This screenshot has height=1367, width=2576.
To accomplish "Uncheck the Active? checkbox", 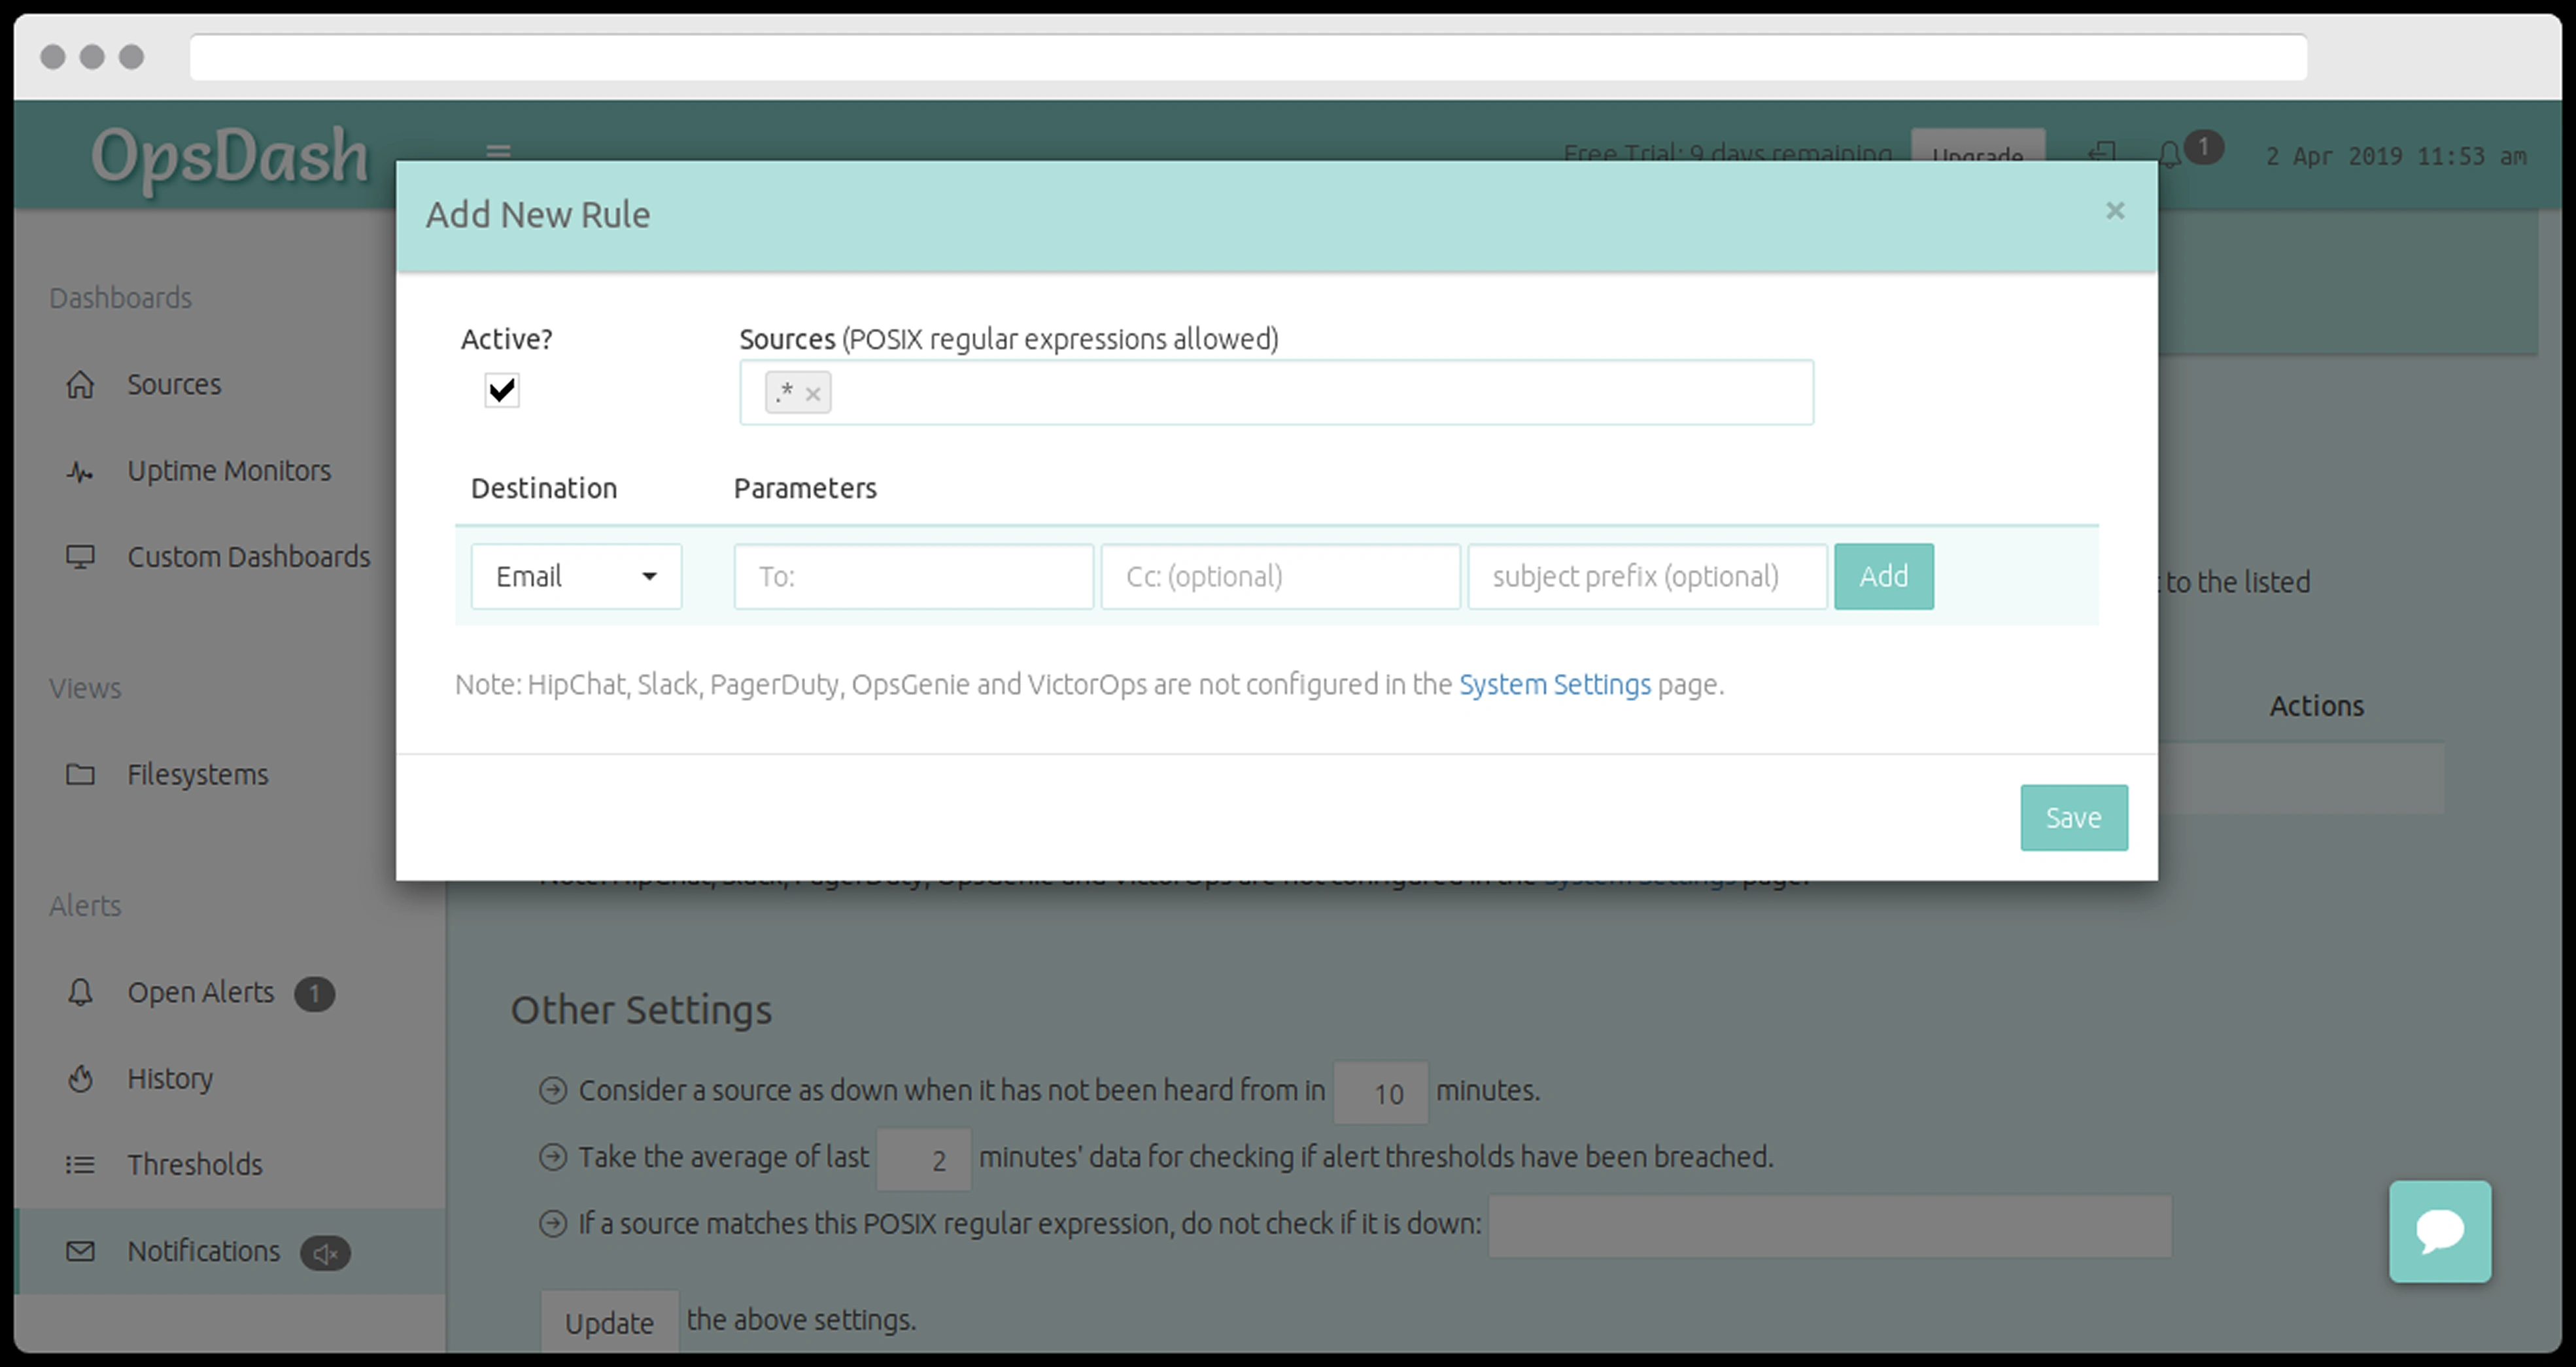I will click(x=502, y=390).
